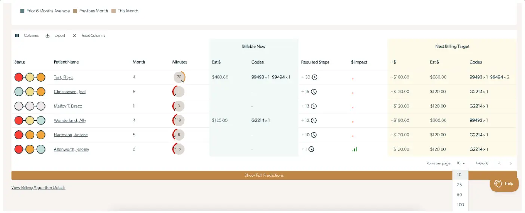The image size is (525, 213).
Task: Open the Rows per page dropdown
Action: point(461,163)
